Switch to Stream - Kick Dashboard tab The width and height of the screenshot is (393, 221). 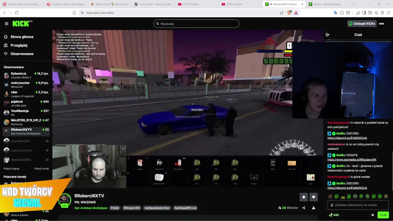[x=327, y=4]
